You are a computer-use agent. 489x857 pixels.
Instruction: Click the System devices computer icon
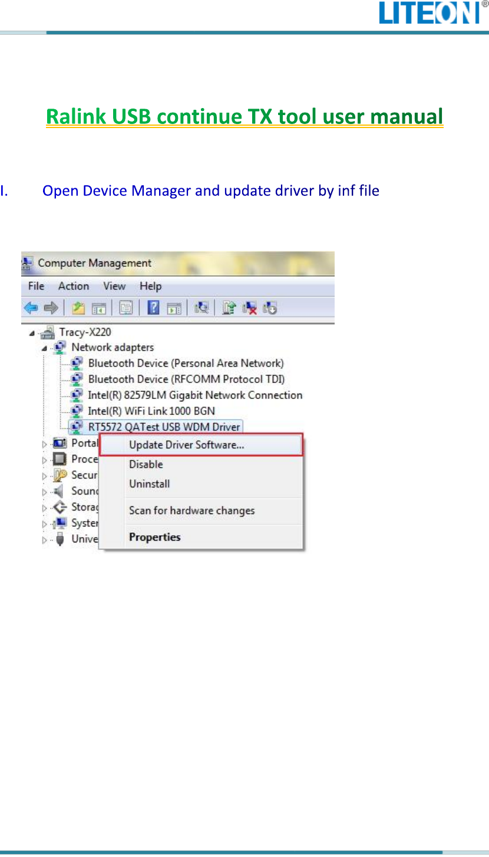click(60, 522)
